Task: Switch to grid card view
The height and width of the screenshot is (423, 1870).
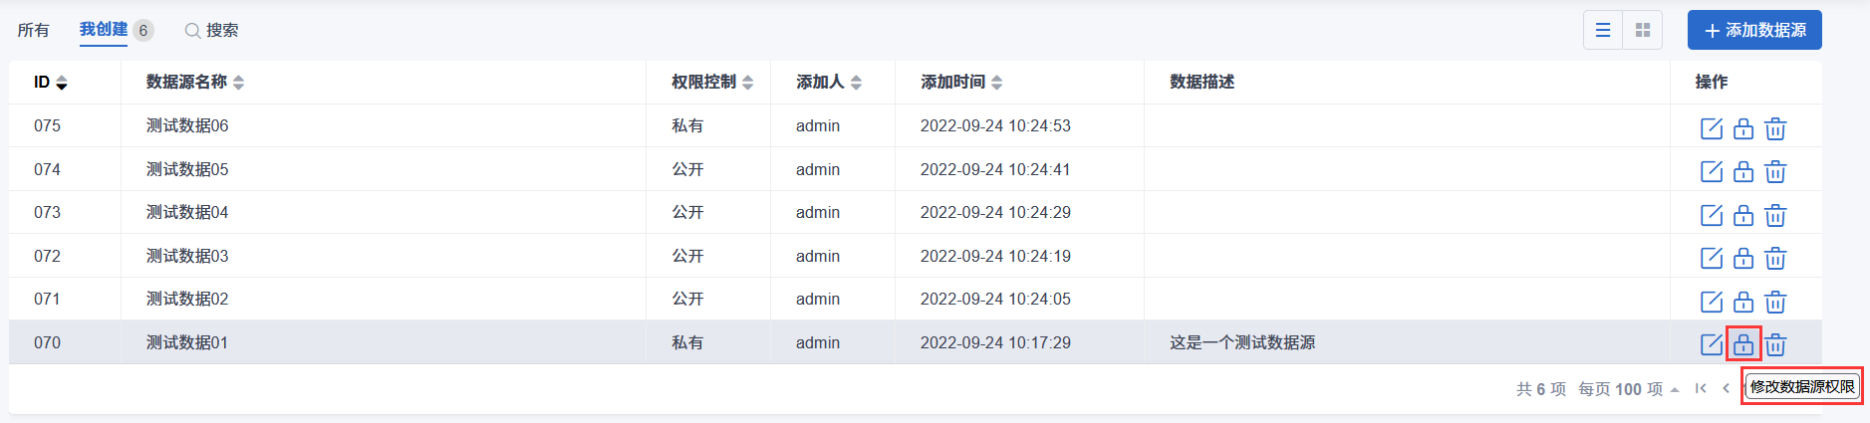Action: pos(1643,30)
